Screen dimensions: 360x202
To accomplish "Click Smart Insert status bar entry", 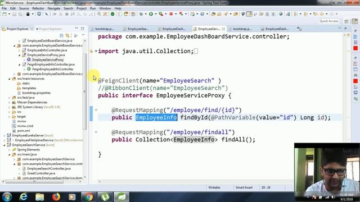I will 244,187.
